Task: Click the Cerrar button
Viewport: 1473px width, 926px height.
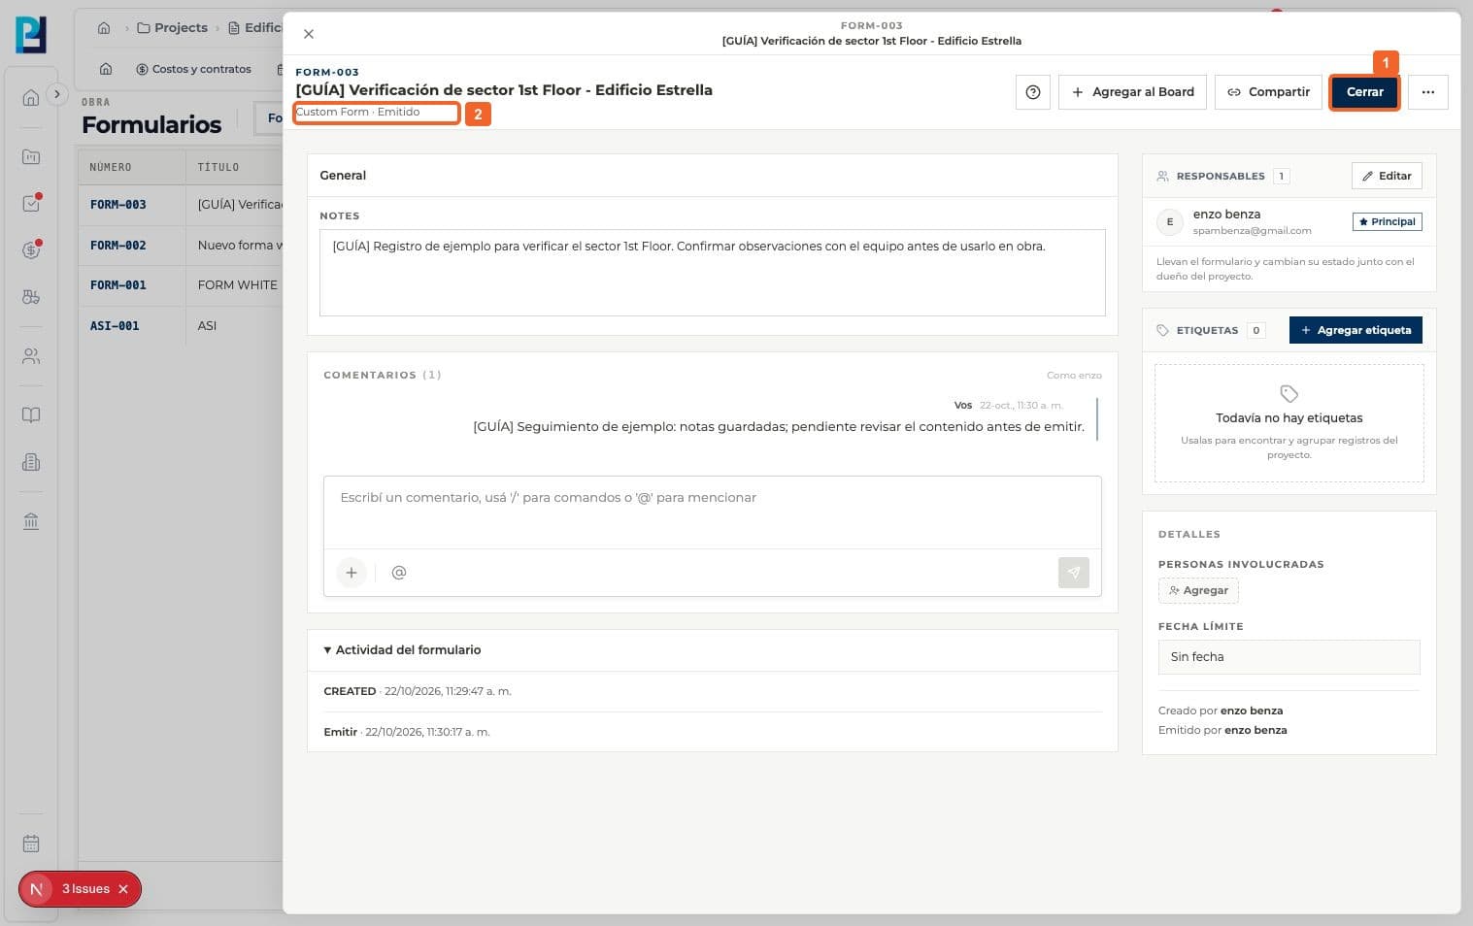Action: (1364, 92)
